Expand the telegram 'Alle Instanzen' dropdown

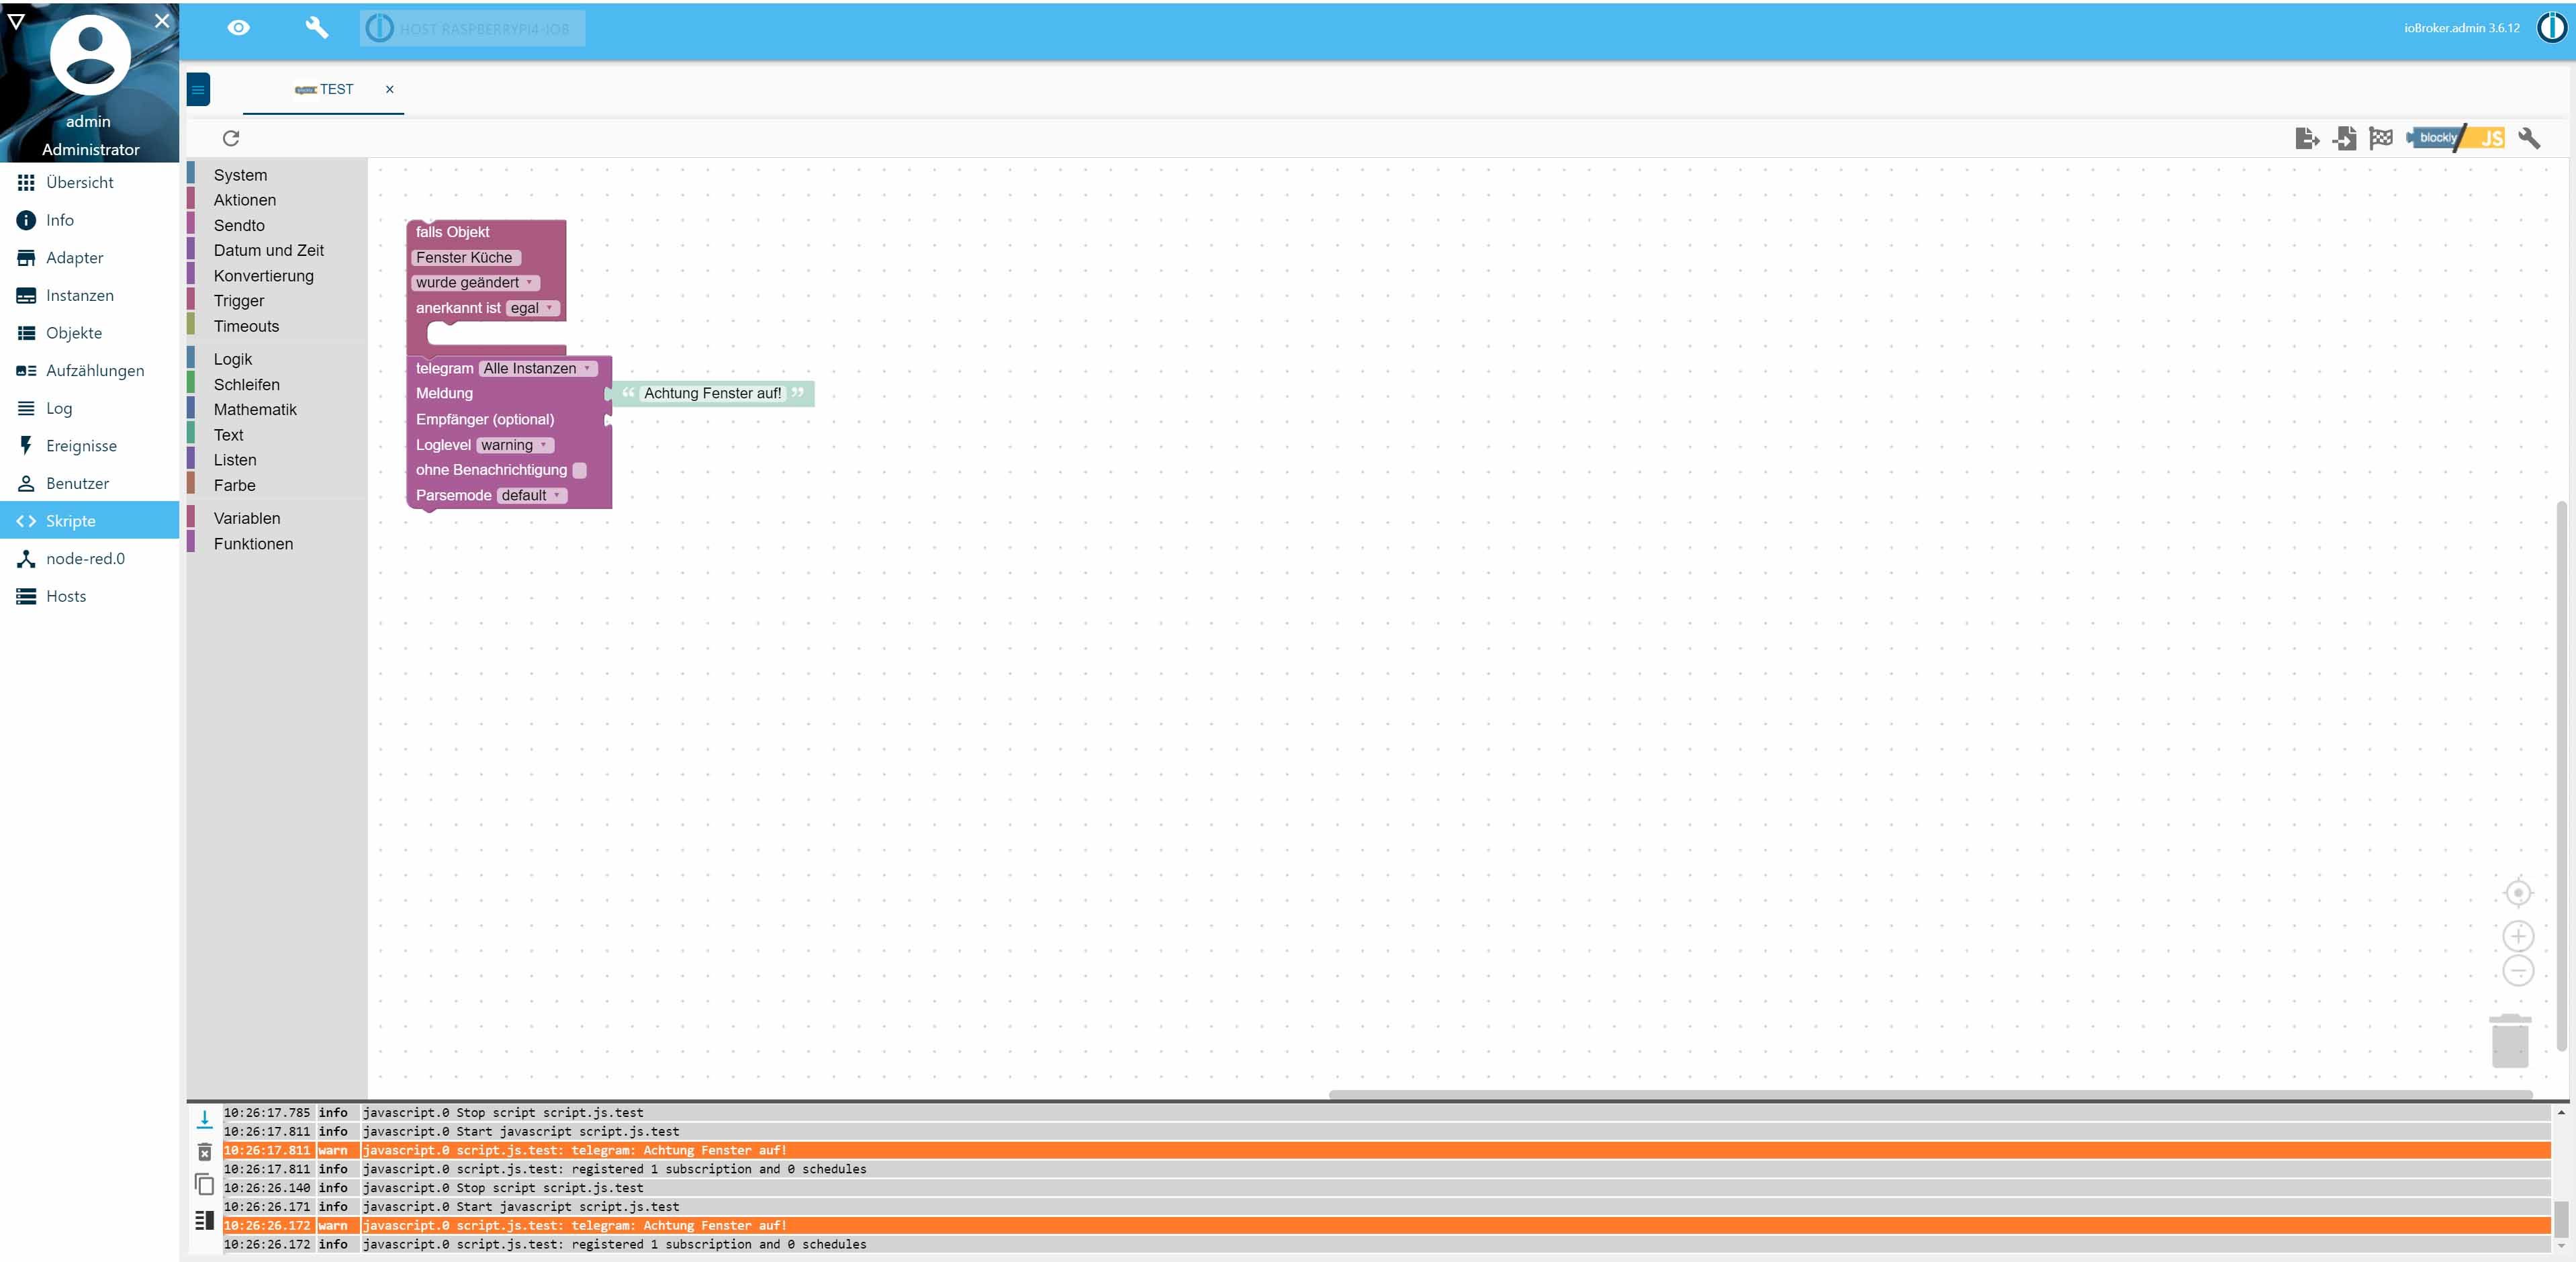point(537,368)
